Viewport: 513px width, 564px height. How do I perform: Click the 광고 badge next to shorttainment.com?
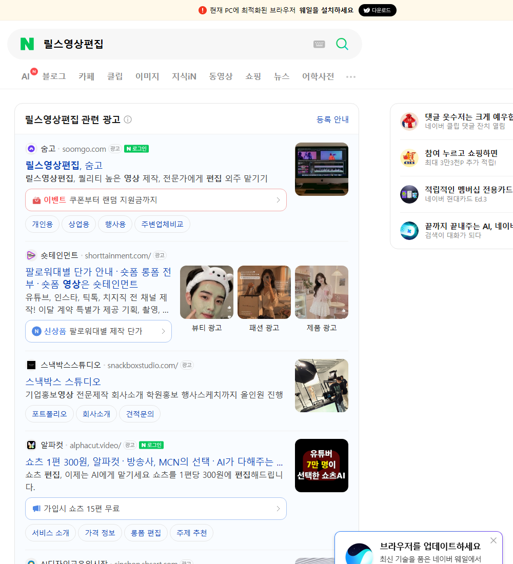click(x=160, y=255)
